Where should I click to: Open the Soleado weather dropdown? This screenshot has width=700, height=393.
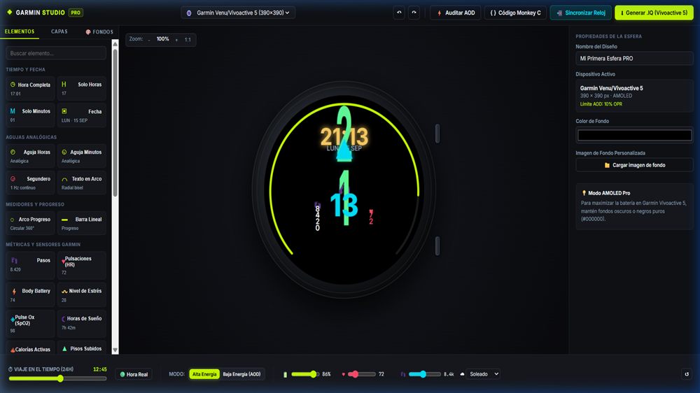pyautogui.click(x=483, y=374)
